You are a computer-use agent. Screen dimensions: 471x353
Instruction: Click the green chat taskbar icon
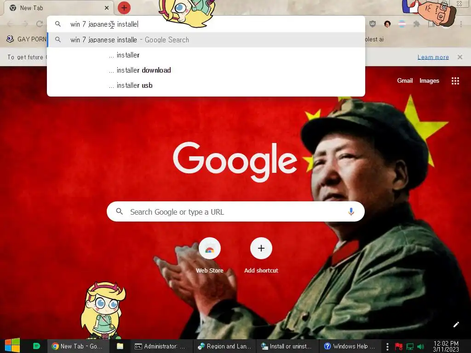[x=36, y=346]
